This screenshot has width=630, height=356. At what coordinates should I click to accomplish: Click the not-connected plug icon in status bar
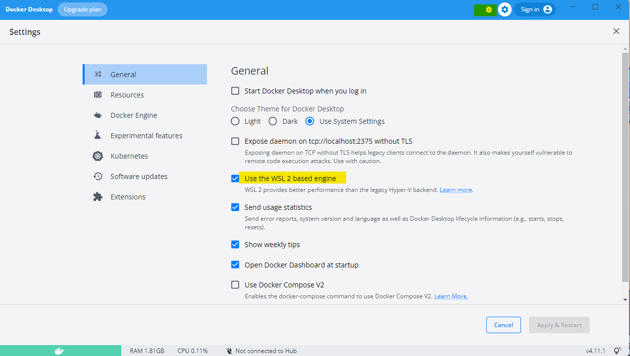click(229, 351)
